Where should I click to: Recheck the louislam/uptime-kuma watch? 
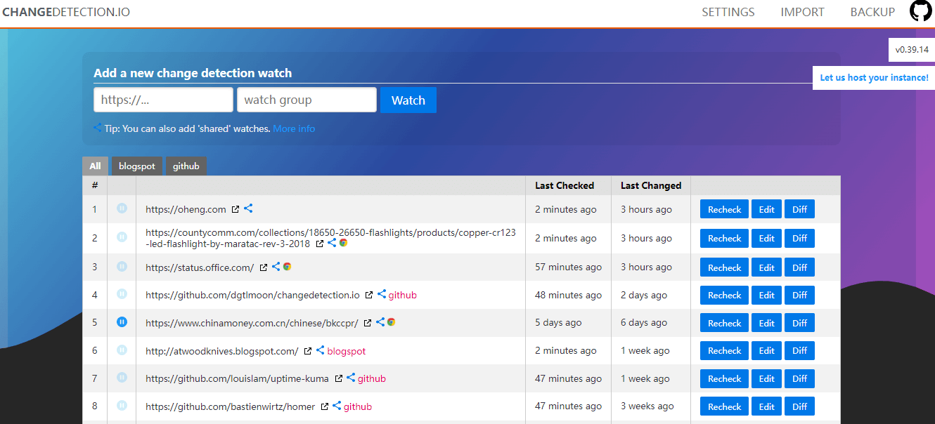click(x=724, y=378)
